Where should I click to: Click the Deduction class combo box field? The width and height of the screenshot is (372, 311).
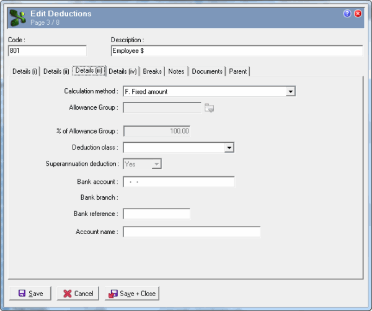click(x=179, y=148)
